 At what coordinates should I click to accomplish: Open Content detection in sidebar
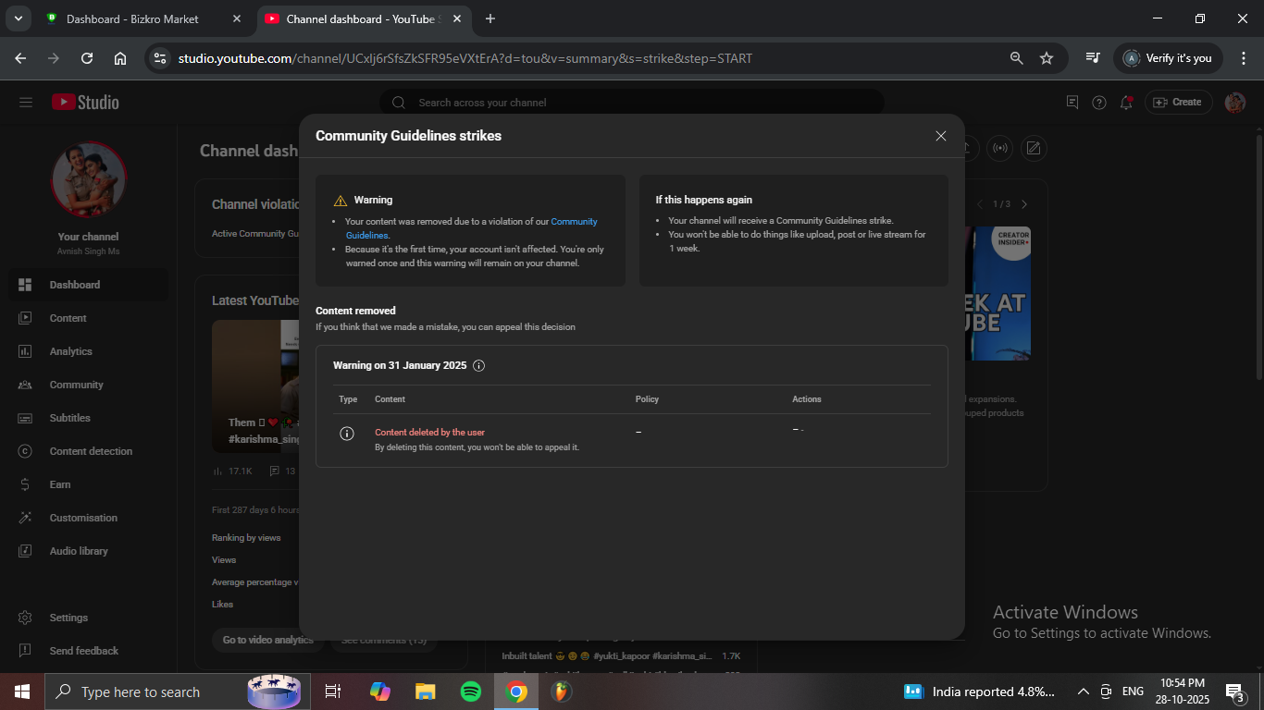[x=91, y=451]
